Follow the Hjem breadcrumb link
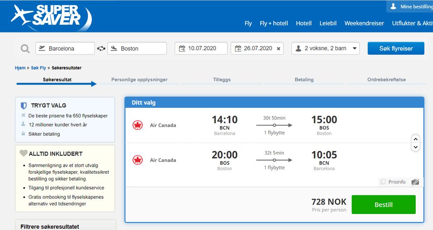Viewport: 433px width, 230px height. click(x=20, y=68)
